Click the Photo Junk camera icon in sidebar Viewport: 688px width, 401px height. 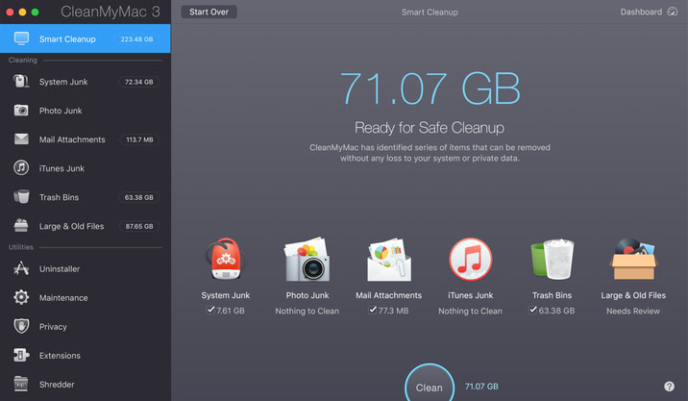click(21, 111)
